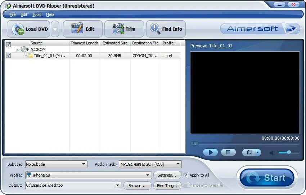Click the Browse... button

coord(137,185)
